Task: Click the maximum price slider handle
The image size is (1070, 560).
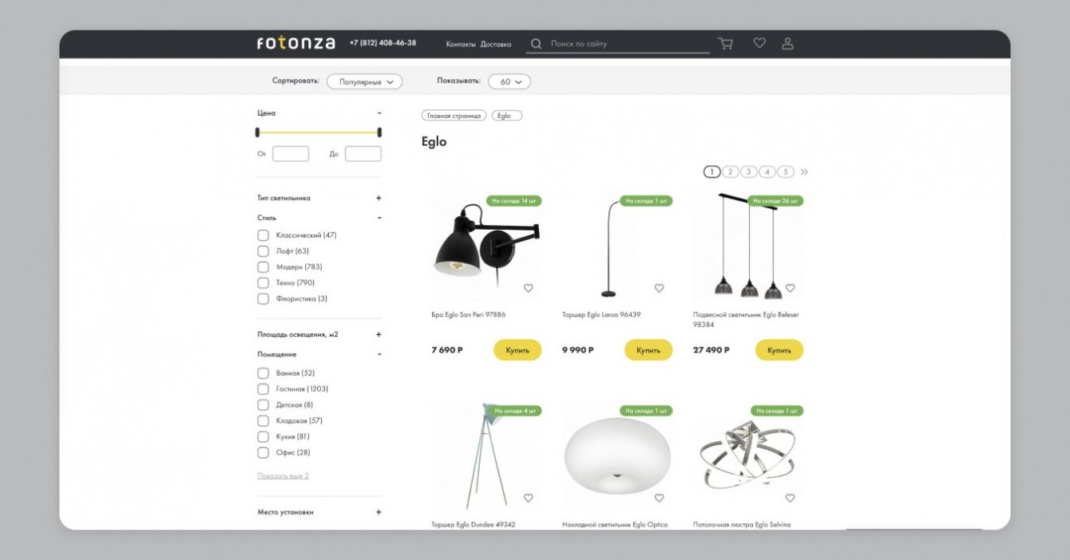Action: (x=379, y=132)
